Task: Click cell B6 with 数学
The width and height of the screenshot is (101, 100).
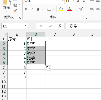Action: [x=36, y=63]
